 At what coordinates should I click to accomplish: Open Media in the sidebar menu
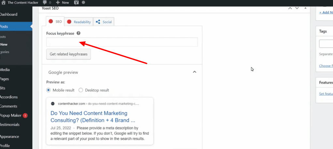[x=5, y=70]
